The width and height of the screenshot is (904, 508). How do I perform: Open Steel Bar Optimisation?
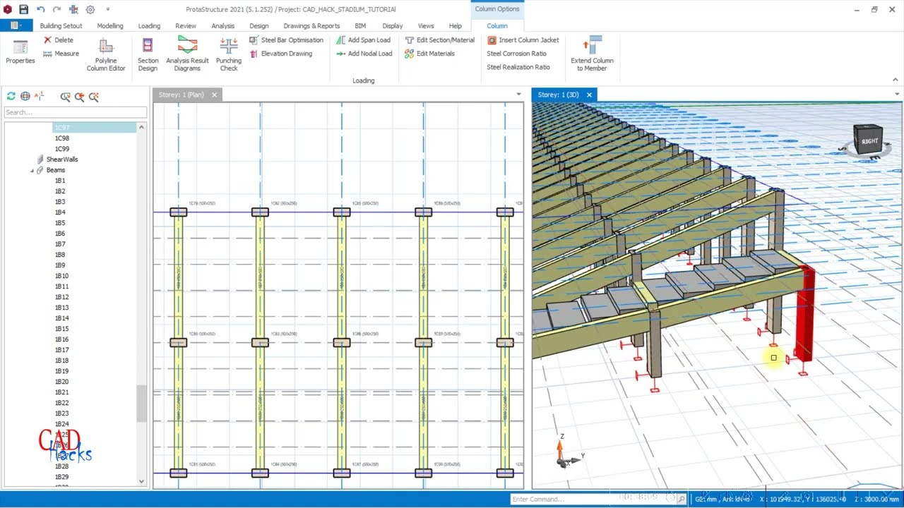coord(286,40)
